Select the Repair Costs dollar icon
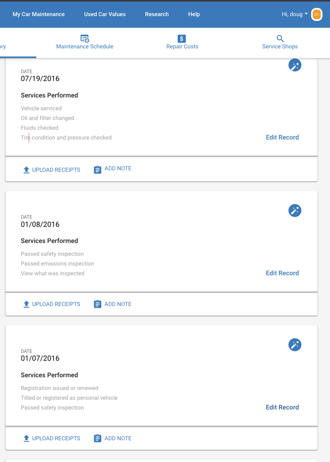The height and width of the screenshot is (462, 330). pyautogui.click(x=182, y=39)
